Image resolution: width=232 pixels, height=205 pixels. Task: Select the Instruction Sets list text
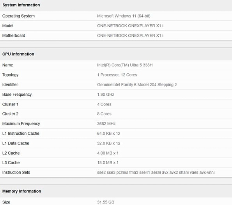tap(156, 173)
